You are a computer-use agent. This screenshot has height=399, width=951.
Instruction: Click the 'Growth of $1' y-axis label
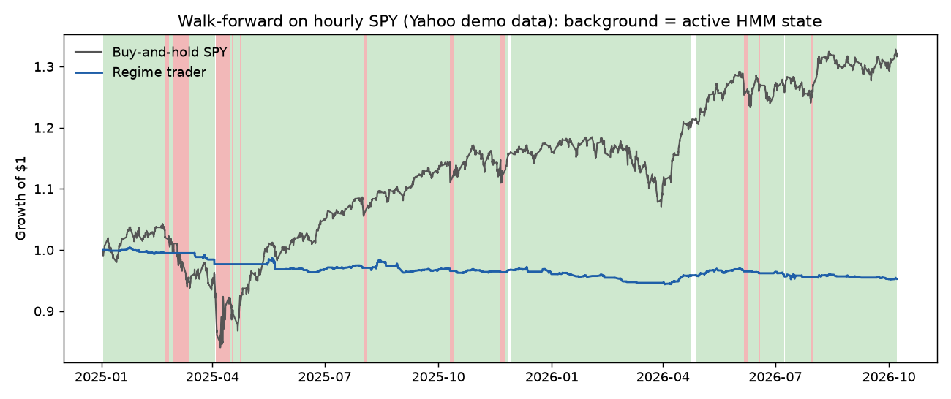click(x=21, y=199)
